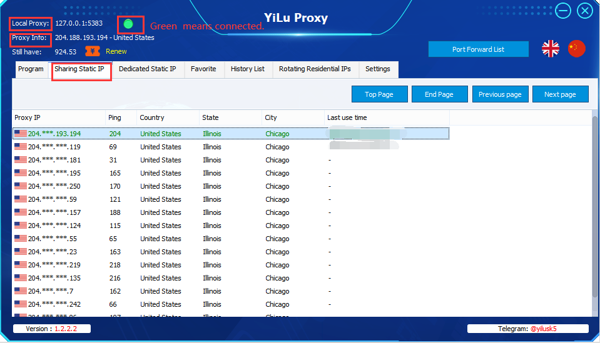Select proxy IP 204.***.***.157
Image resolution: width=600 pixels, height=343 pixels.
tap(54, 212)
